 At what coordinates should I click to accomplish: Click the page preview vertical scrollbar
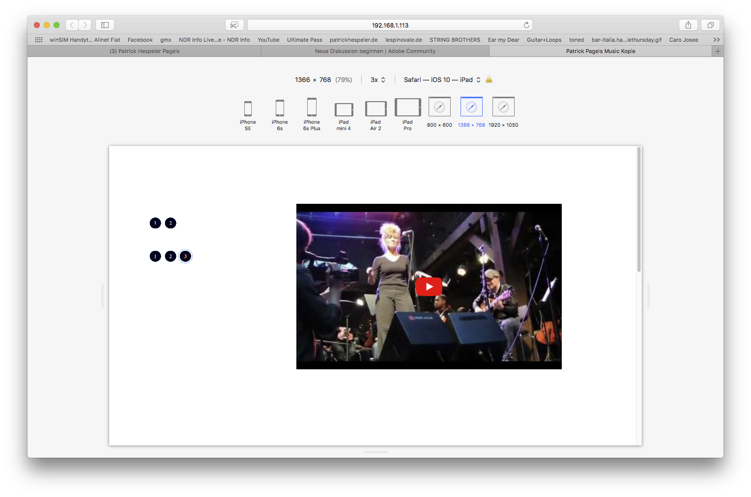click(639, 209)
